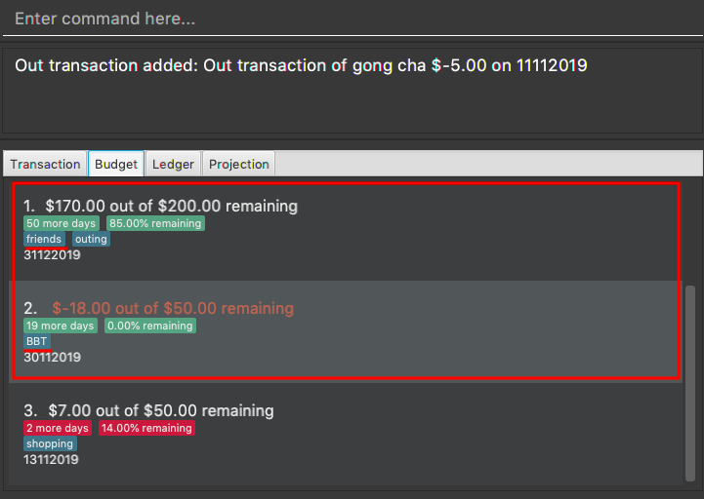Click the command input field
The width and height of the screenshot is (704, 499).
(352, 19)
